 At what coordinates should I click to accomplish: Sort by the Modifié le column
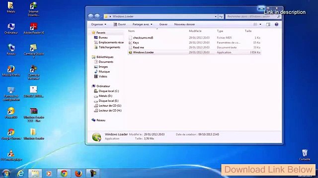195,31
